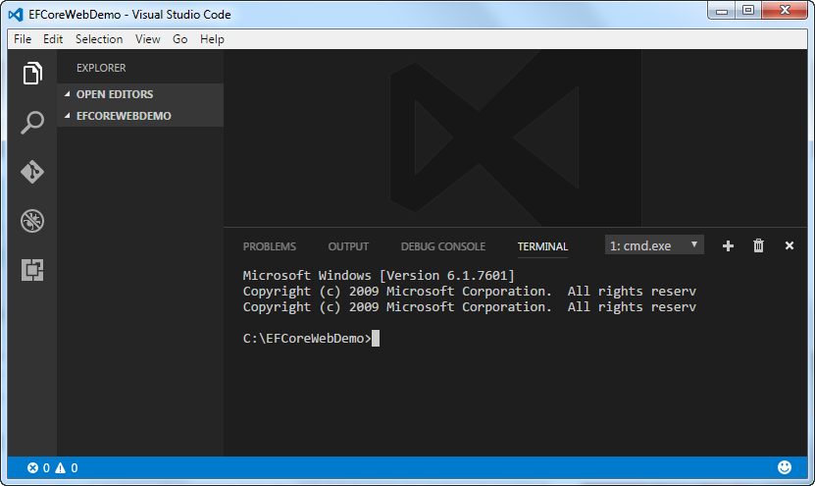Open the Debug view bug icon
Screen dimensions: 815x486
32,221
